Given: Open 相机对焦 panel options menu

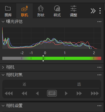Looking at the screenshot, I should (x=99, y=75).
